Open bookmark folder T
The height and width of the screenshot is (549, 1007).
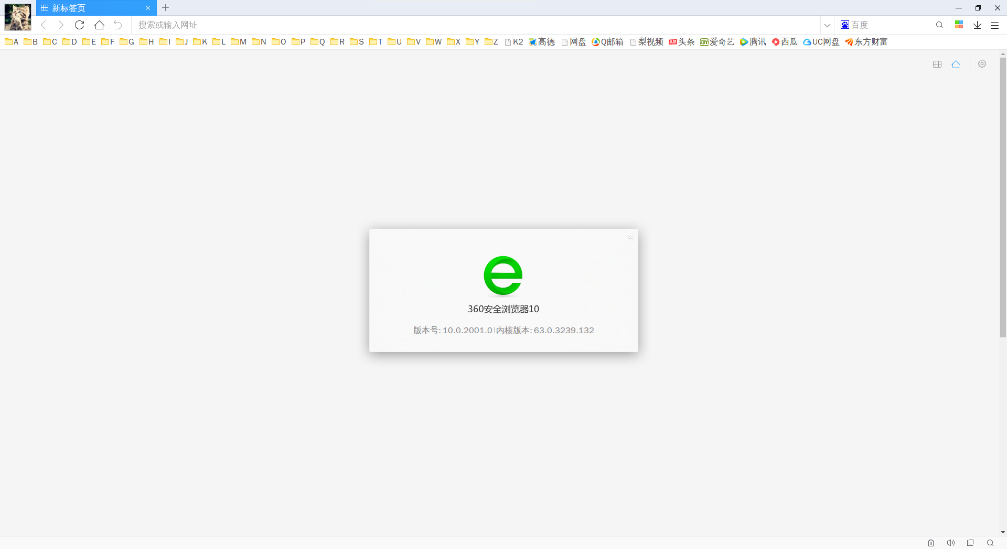click(x=376, y=41)
